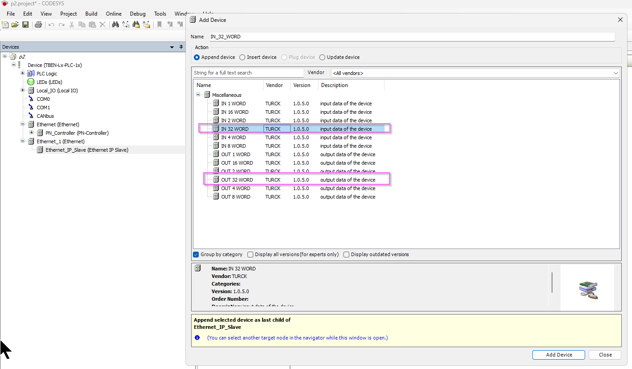Click the Undo toolbar icon
Image resolution: width=632 pixels, height=369 pixels.
(x=51, y=25)
